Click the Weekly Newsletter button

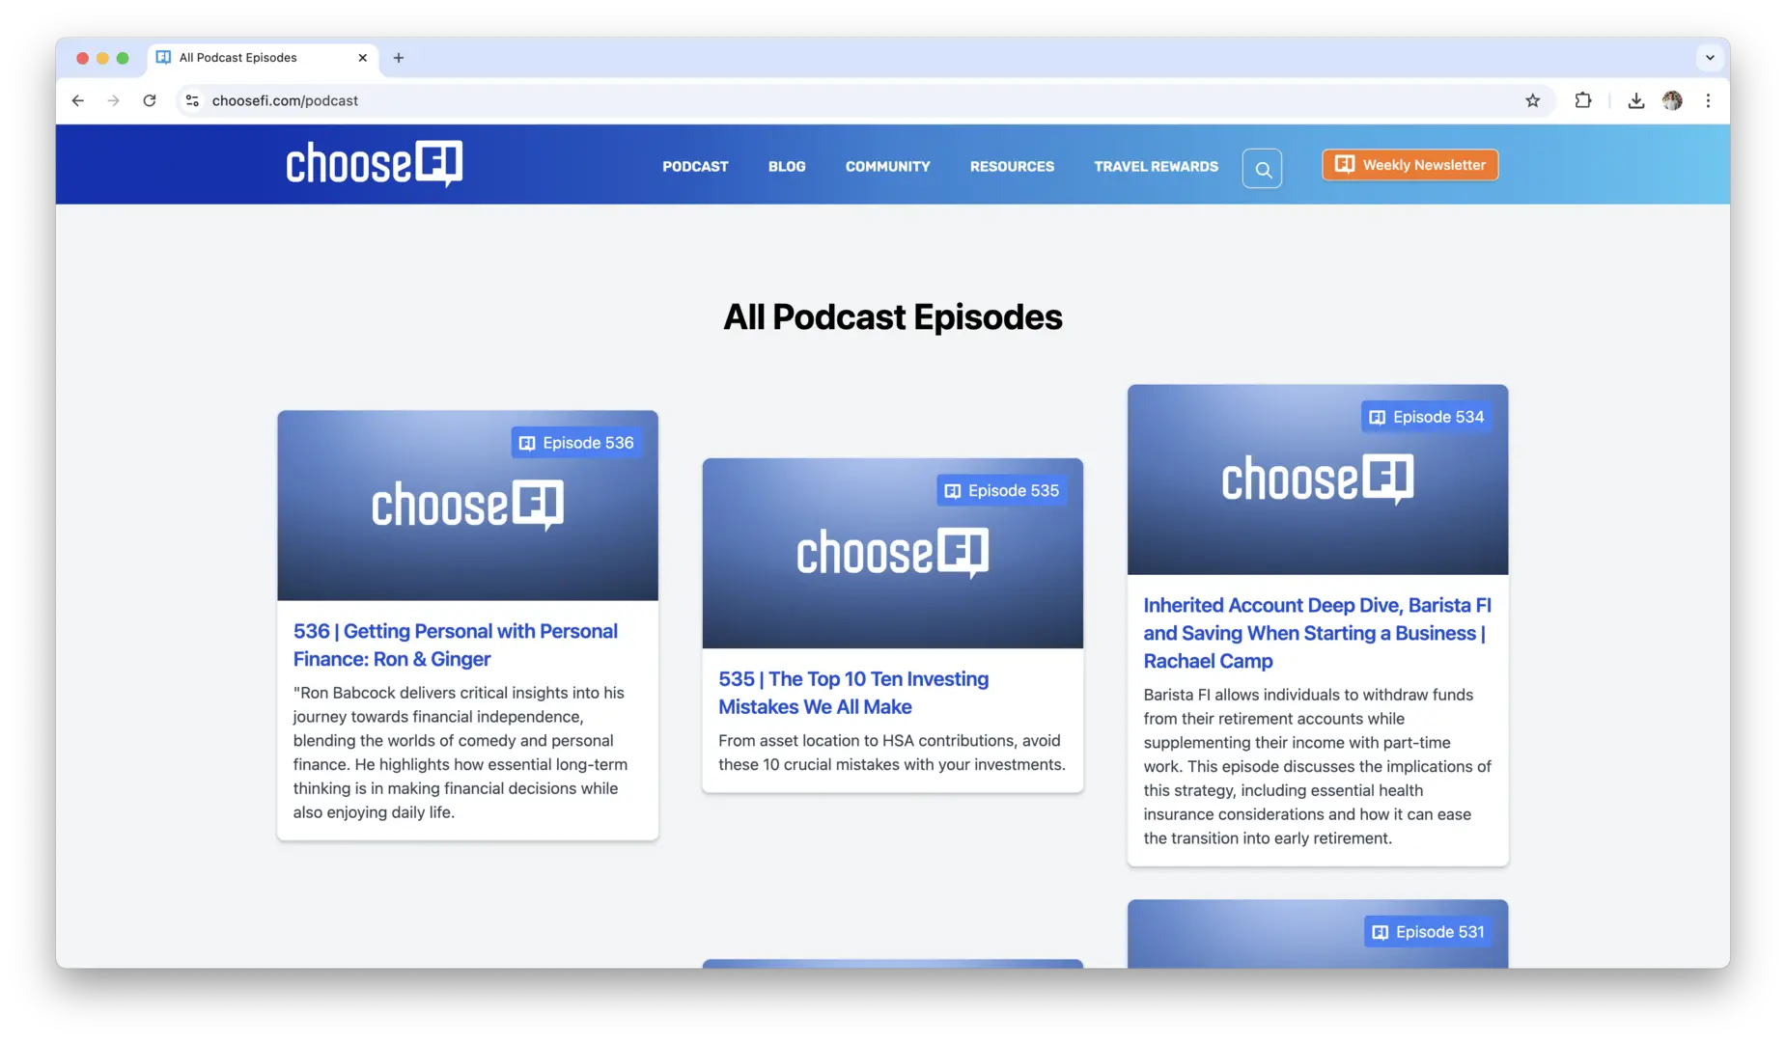pos(1409,164)
